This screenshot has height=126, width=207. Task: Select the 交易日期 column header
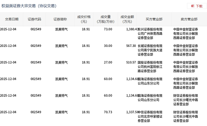[x=12, y=19]
